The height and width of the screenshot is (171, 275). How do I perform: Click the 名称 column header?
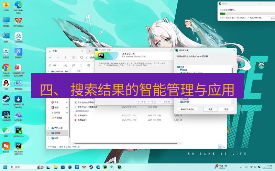[x=79, y=71]
